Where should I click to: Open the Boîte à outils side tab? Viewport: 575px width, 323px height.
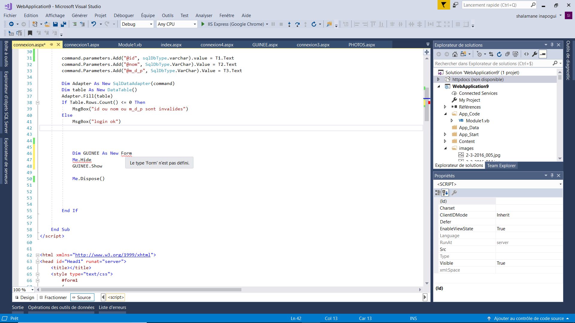(6, 54)
